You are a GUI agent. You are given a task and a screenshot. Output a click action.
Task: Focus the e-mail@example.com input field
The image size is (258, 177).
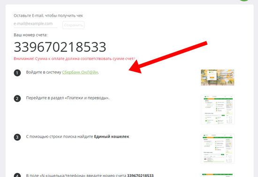[x=35, y=24]
